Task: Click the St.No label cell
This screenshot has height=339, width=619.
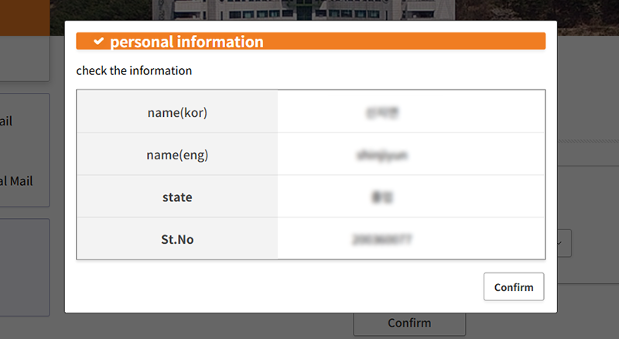Action: tap(177, 239)
